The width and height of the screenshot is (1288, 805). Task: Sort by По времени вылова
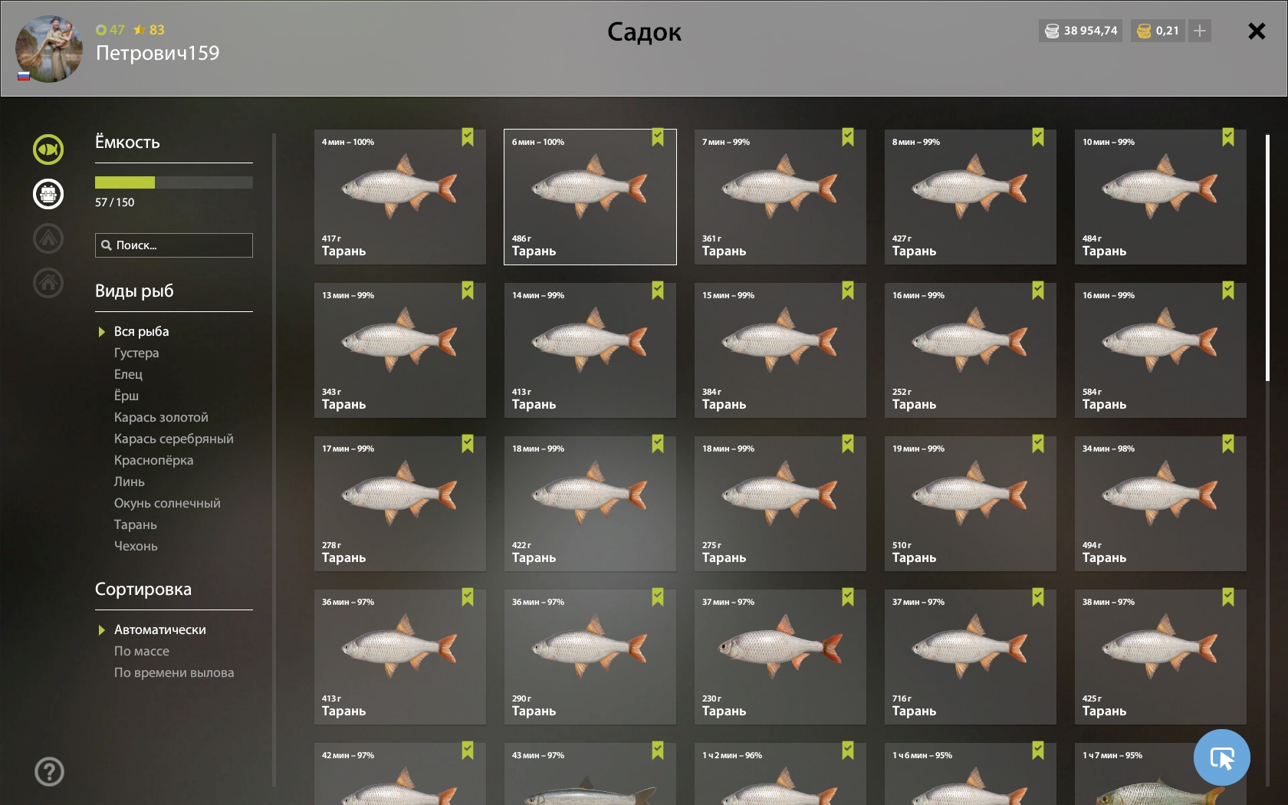click(x=174, y=672)
